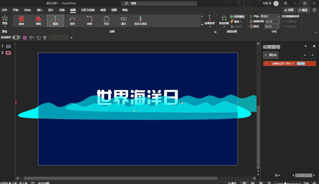Select the Spin emphasis animation
The width and height of the screenshot is (319, 184).
click(x=21, y=20)
